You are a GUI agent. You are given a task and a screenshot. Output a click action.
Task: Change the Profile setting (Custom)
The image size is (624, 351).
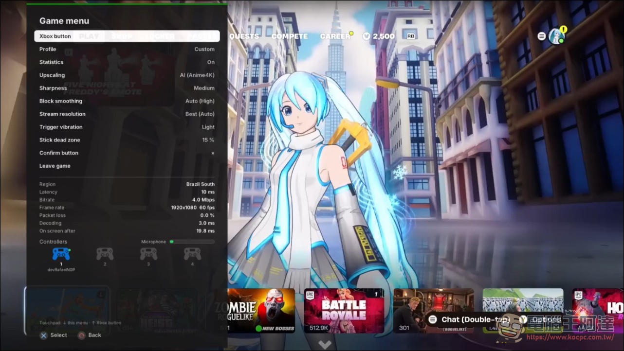127,49
